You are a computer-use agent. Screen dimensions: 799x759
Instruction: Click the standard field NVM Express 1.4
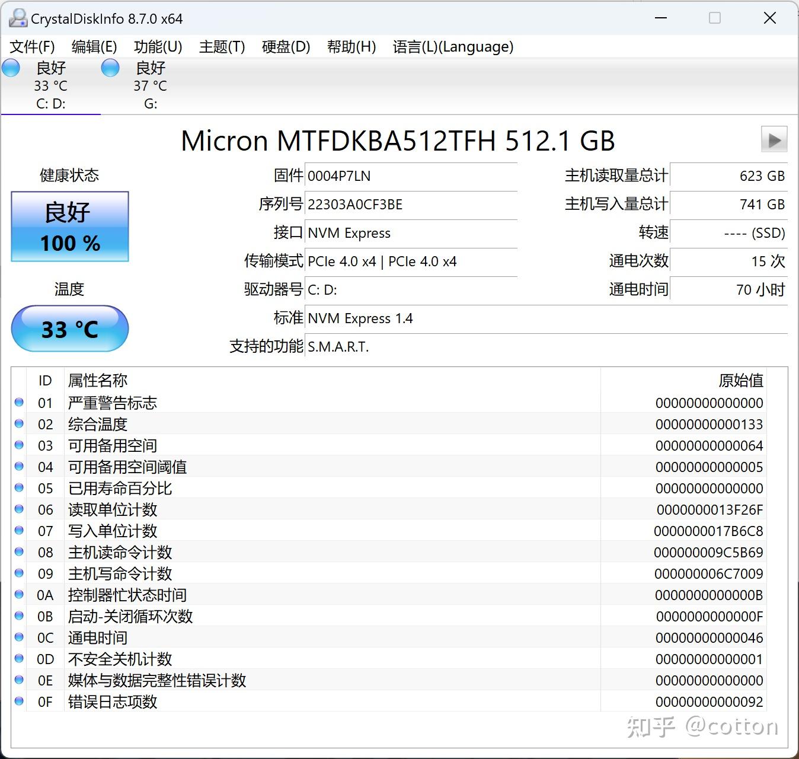[546, 318]
